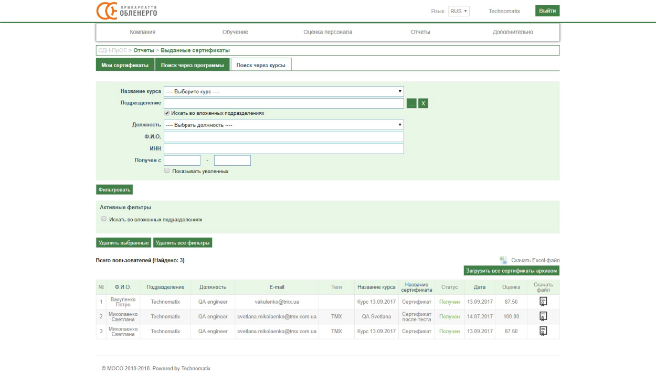
Task: Click svetlana.mikolaenko email in row 2
Action: (277, 317)
